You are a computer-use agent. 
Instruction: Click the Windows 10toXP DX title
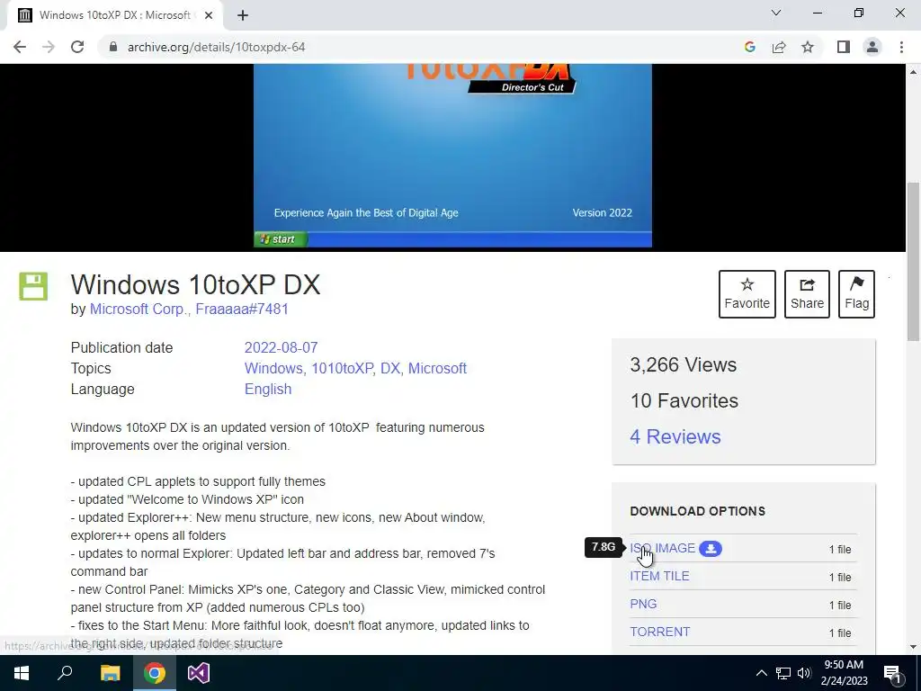195,284
